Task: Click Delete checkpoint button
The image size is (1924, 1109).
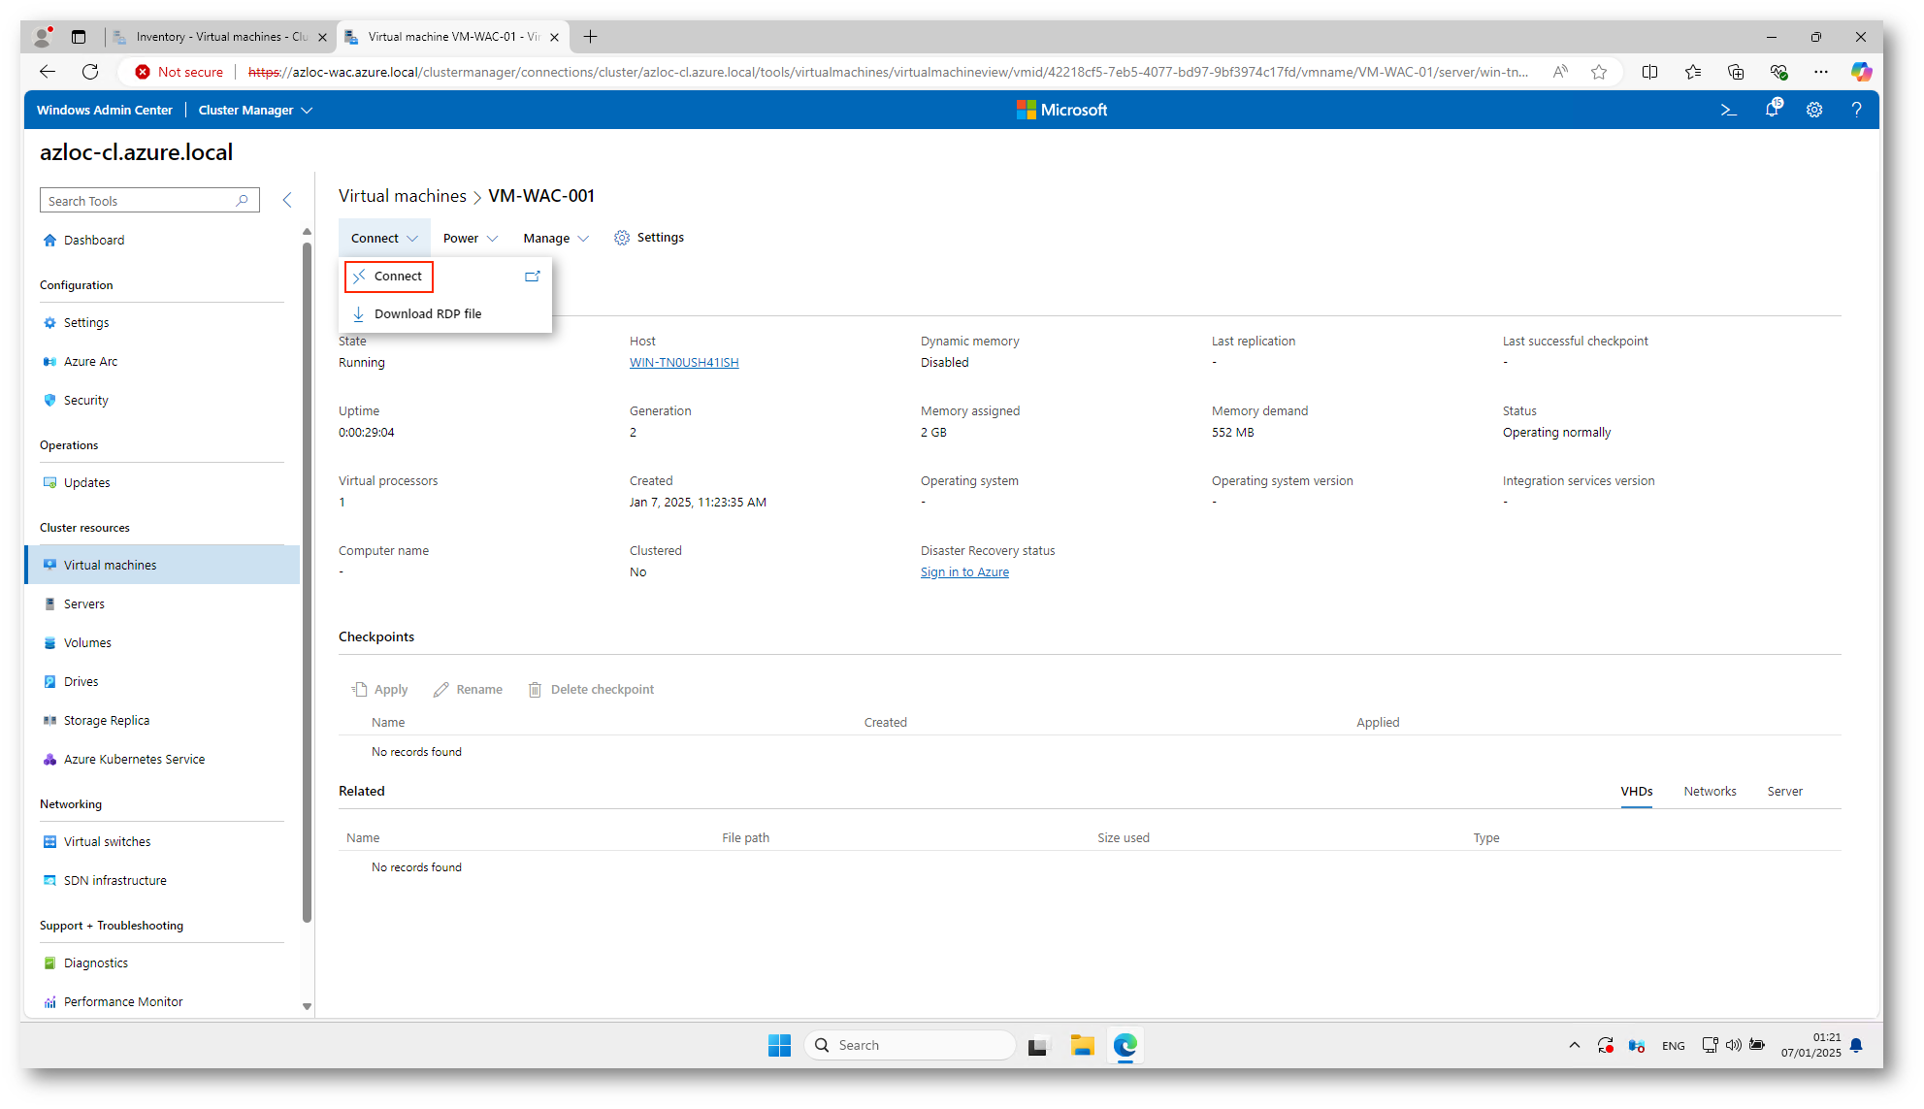Action: click(x=591, y=690)
